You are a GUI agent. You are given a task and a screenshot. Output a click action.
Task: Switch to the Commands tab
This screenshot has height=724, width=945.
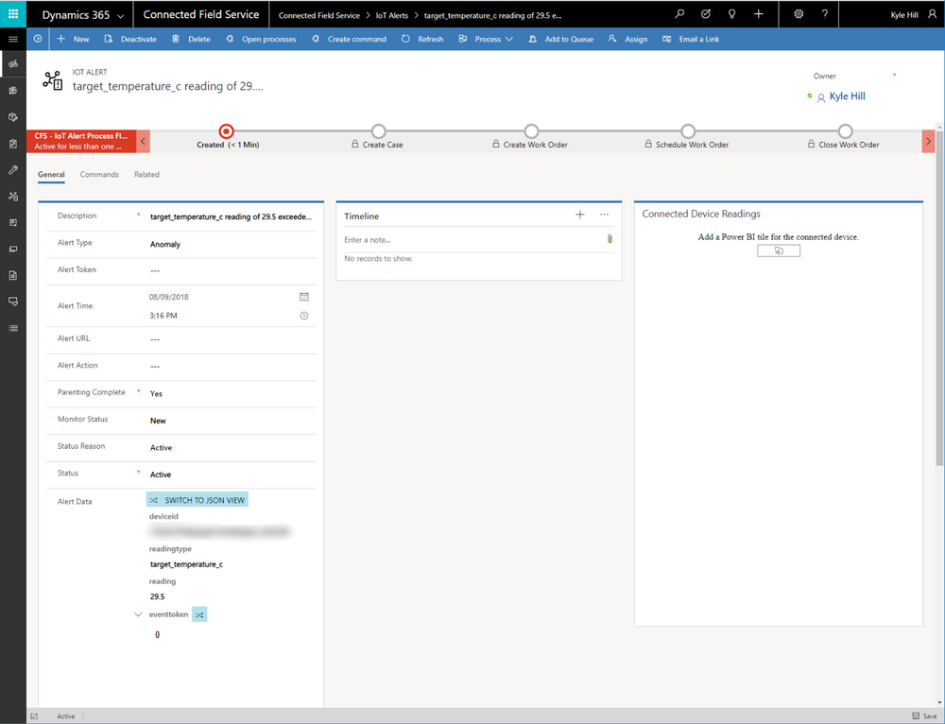tap(99, 175)
